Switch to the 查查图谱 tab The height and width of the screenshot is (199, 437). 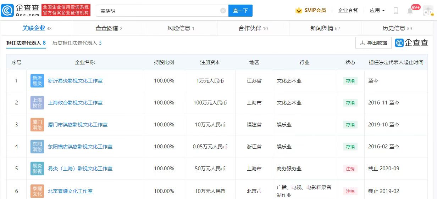(x=109, y=28)
